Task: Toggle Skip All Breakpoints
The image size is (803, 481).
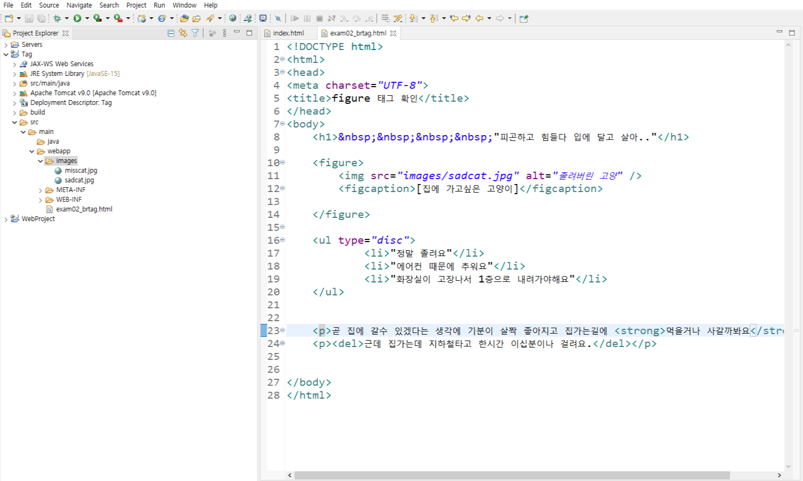Action: (279, 18)
